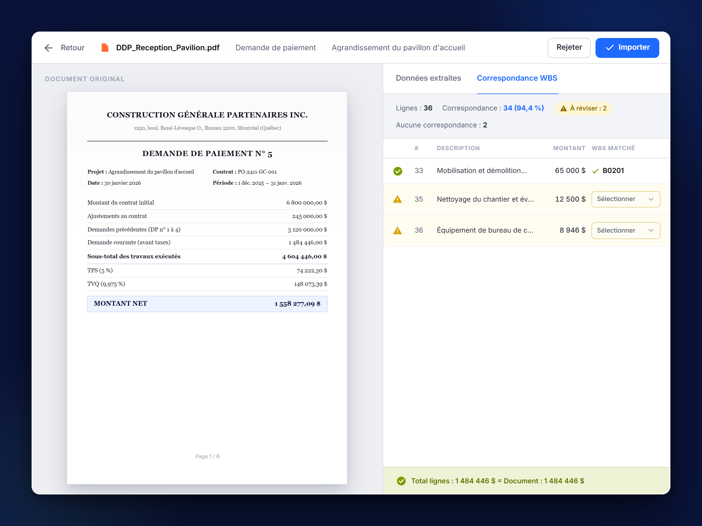
Task: Click the TVQ (9,975 %) line
Action: pos(207,284)
